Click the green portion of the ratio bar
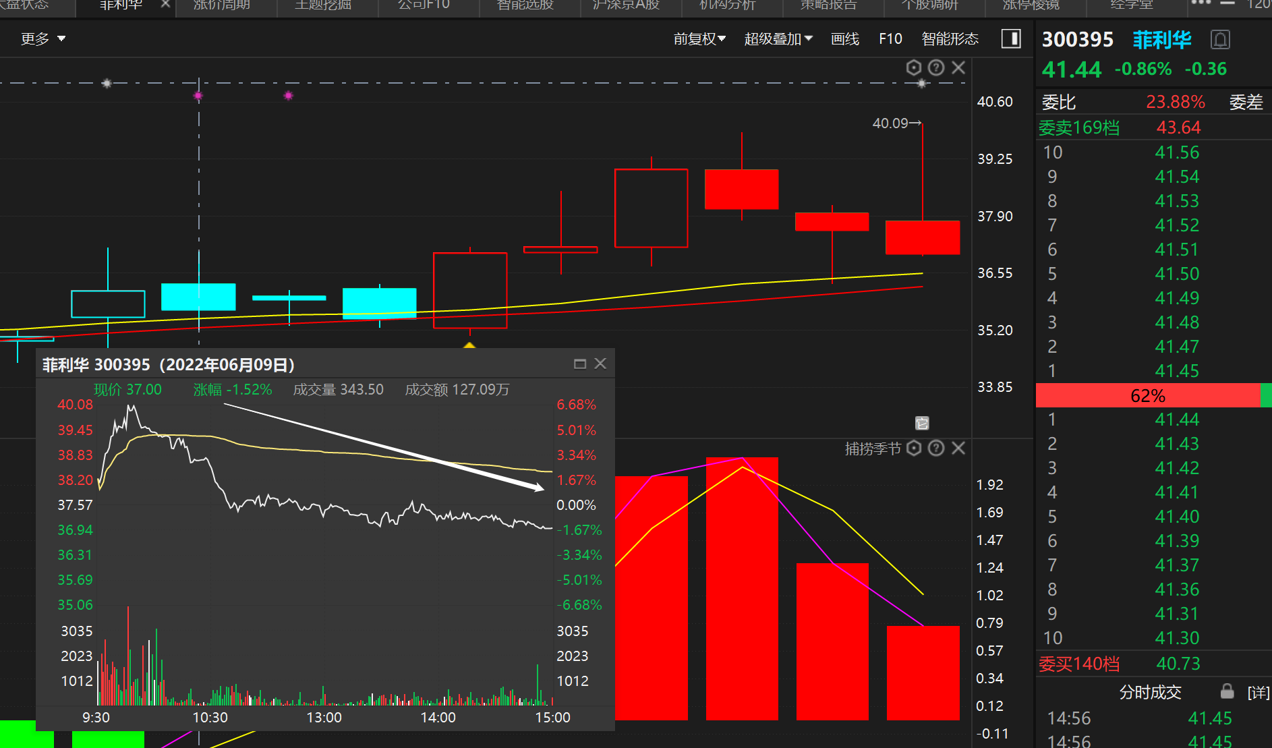Screen dimensions: 1272x748 (x=1266, y=395)
